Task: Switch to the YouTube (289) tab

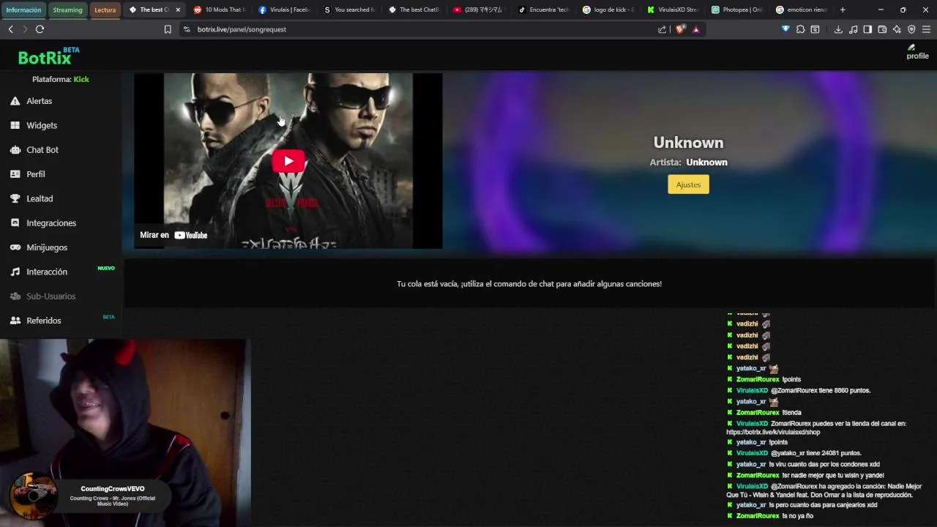Action: pyautogui.click(x=479, y=10)
